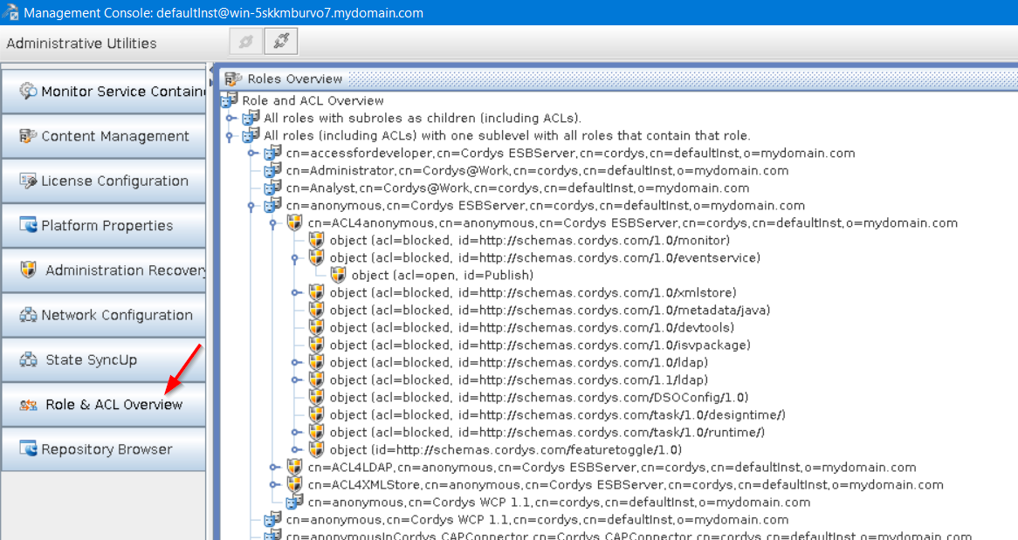
Task: Click the "Administrative Utilities" heading text
Action: coord(82,44)
